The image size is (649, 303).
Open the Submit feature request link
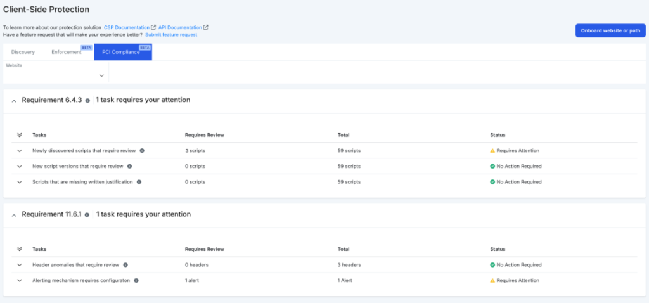click(171, 35)
